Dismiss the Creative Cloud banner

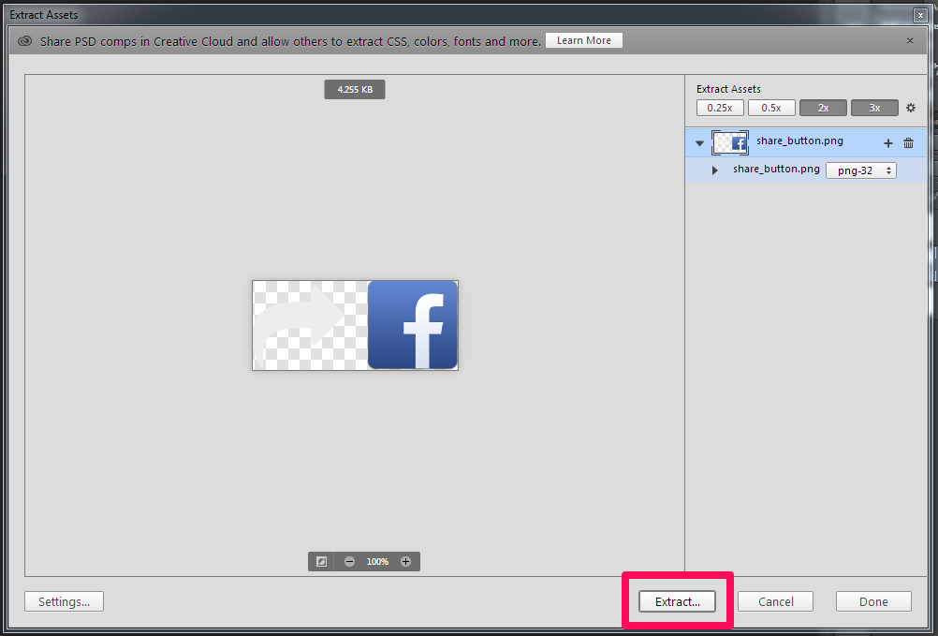click(x=910, y=40)
